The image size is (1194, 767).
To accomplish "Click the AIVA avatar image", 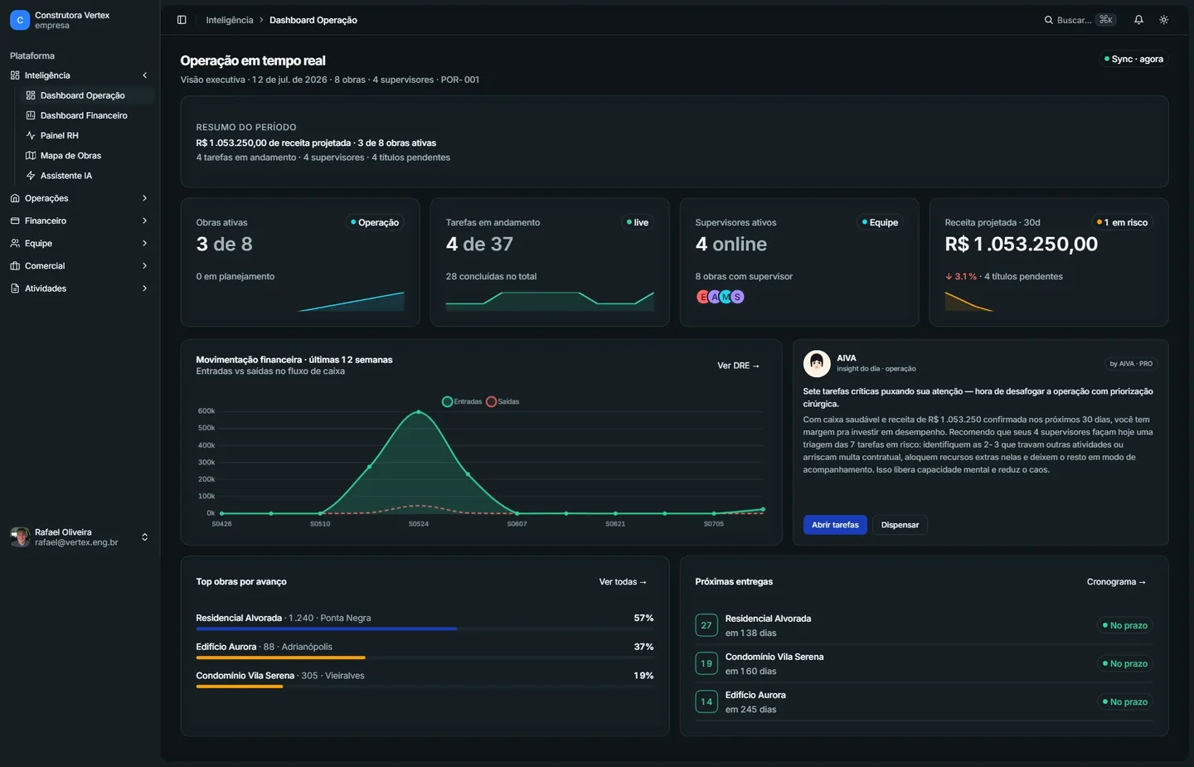I will tap(817, 363).
